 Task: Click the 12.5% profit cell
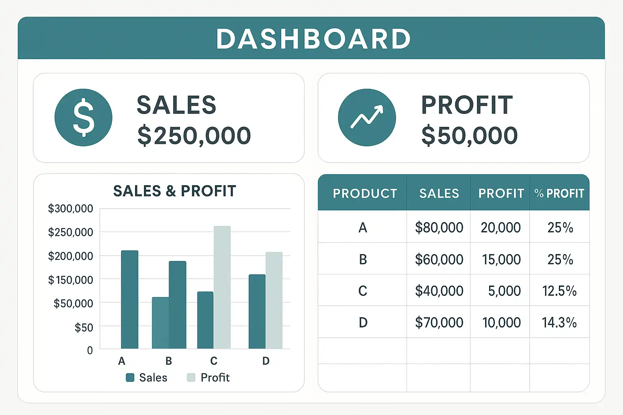[x=559, y=291]
